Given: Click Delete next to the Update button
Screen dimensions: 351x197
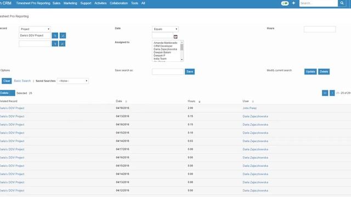Looking at the screenshot, I should click(x=324, y=72).
